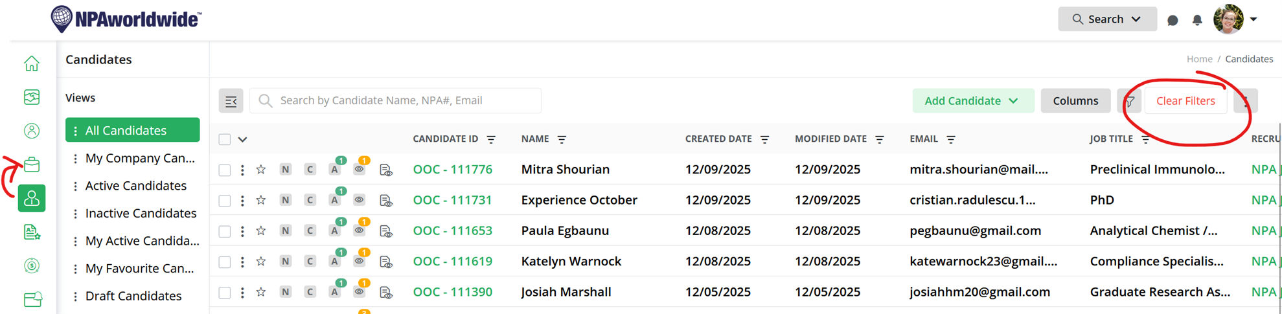Viewport: 1282px width, 314px height.
Task: Open candidate link OOC - 111731
Action: (453, 200)
